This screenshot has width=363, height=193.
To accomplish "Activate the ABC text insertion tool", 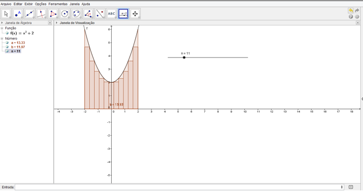I will pyautogui.click(x=112, y=14).
